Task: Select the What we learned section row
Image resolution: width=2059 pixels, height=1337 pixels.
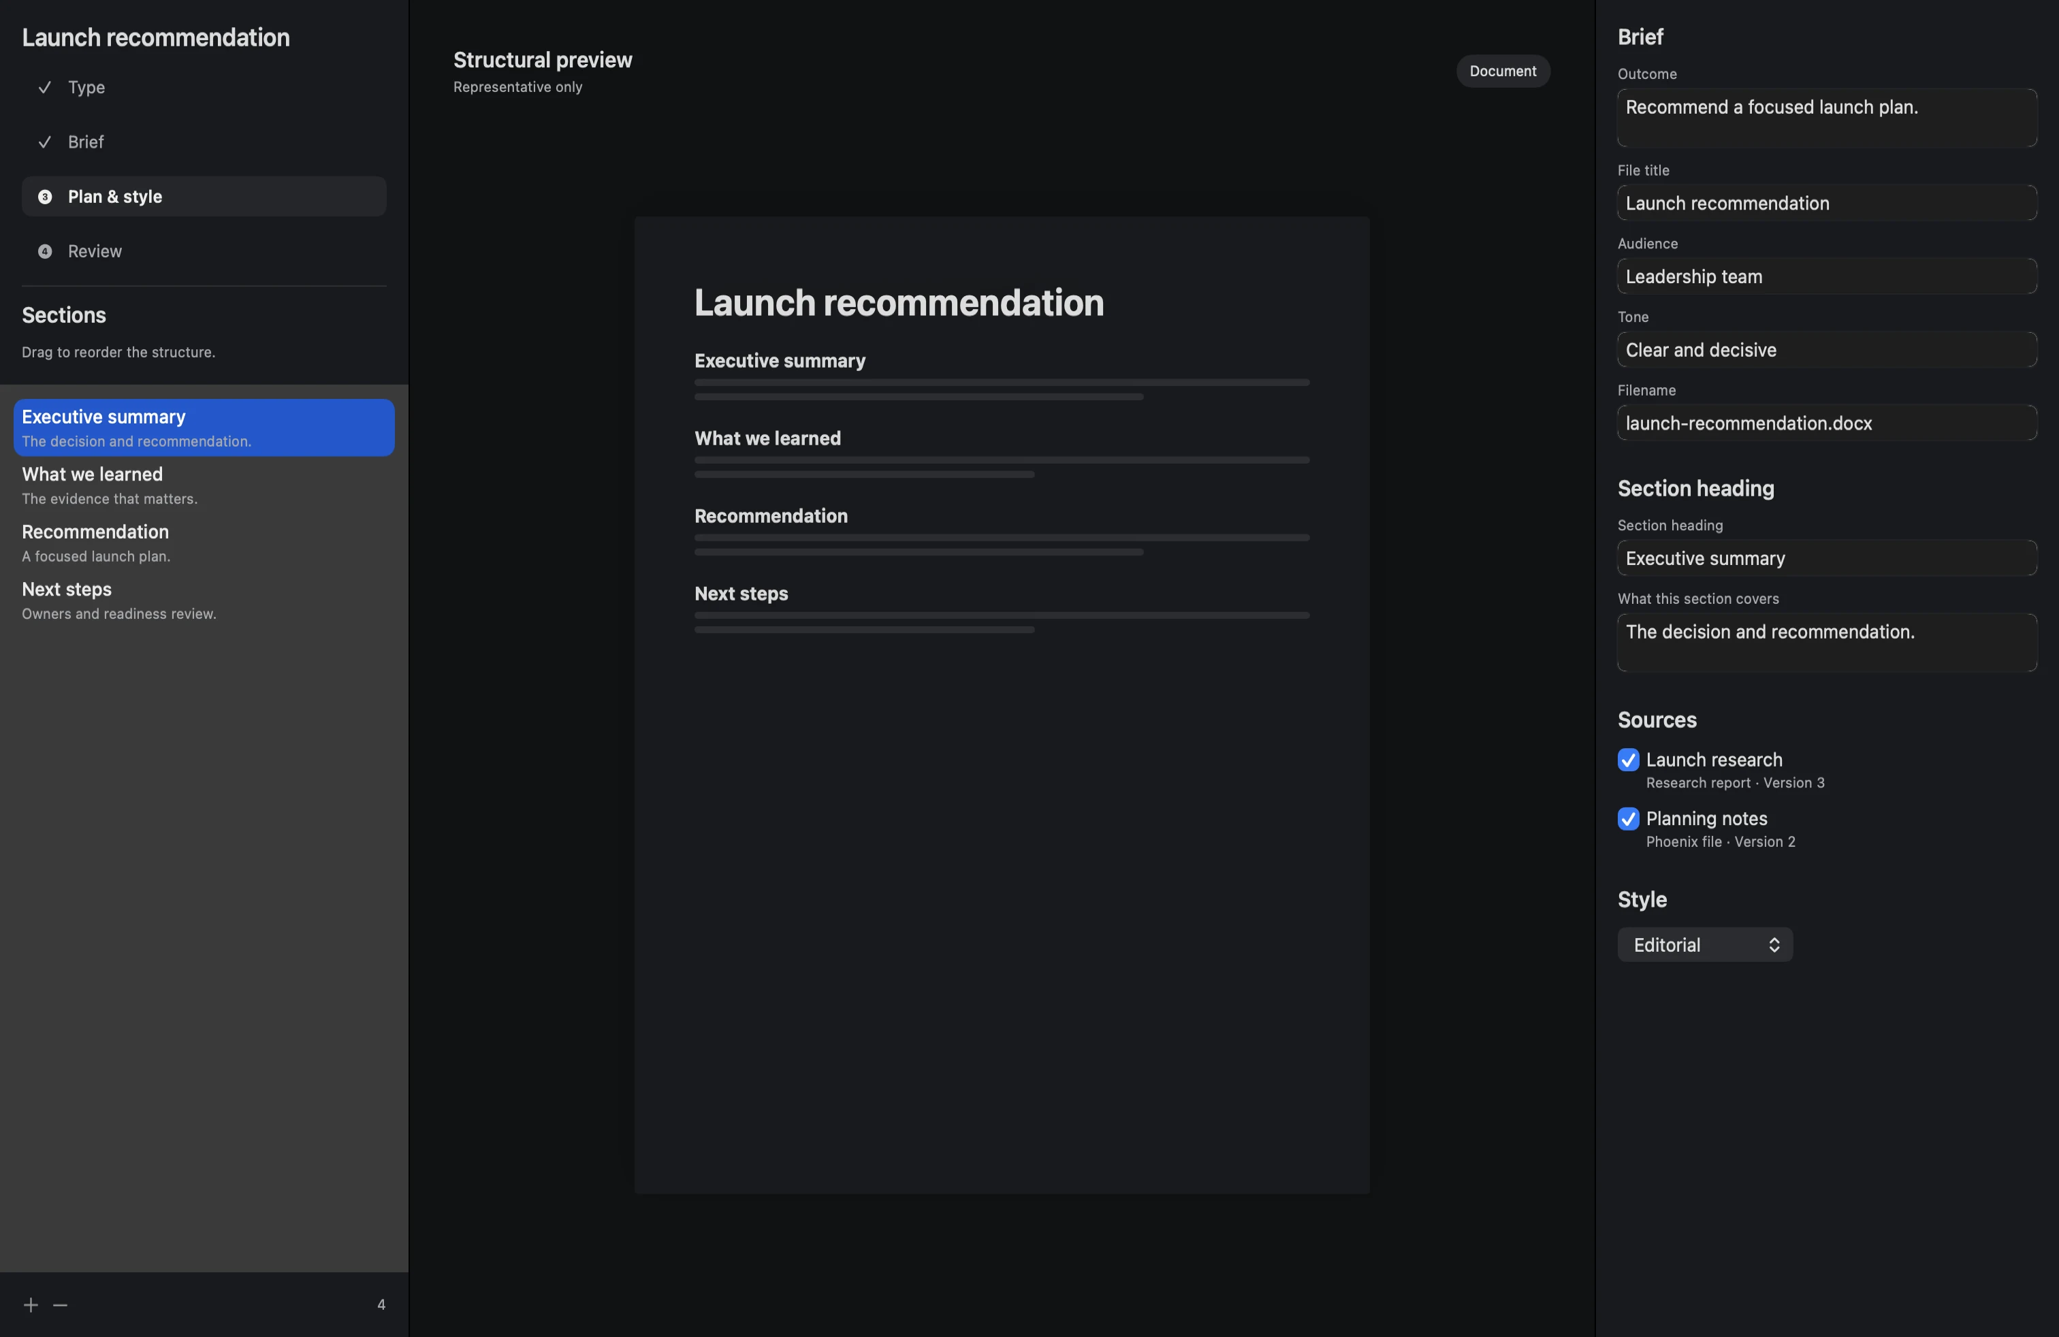Action: [x=204, y=485]
